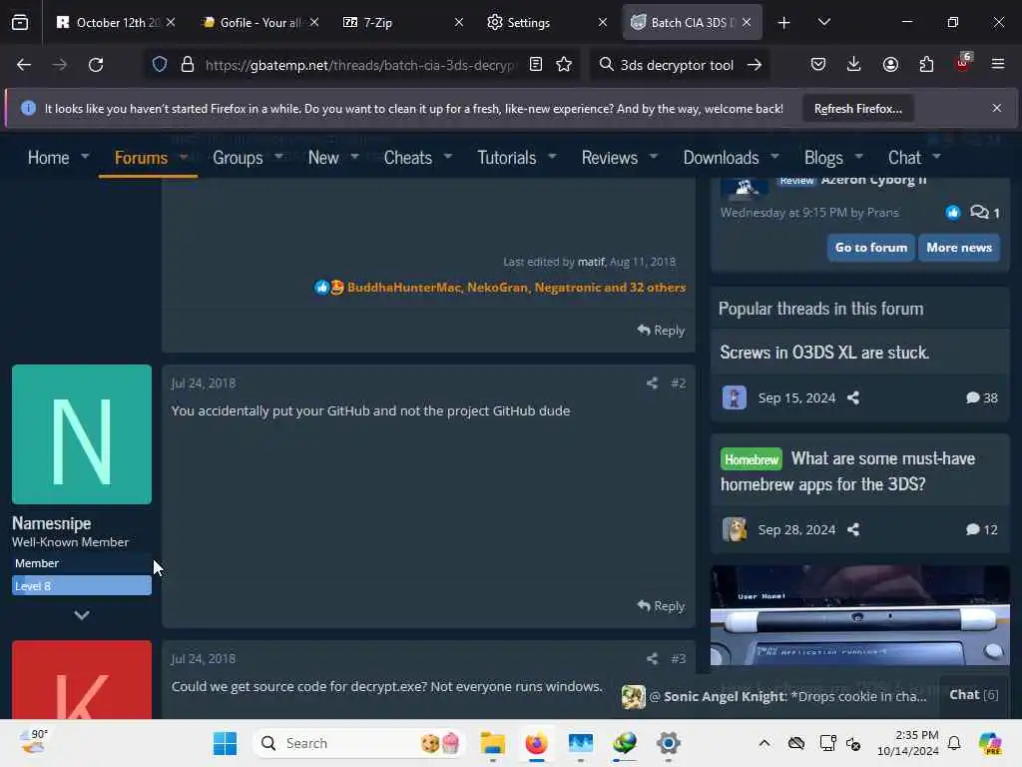Viewport: 1022px width, 767px height.
Task: Open the Firefox application menu
Action: click(x=998, y=64)
